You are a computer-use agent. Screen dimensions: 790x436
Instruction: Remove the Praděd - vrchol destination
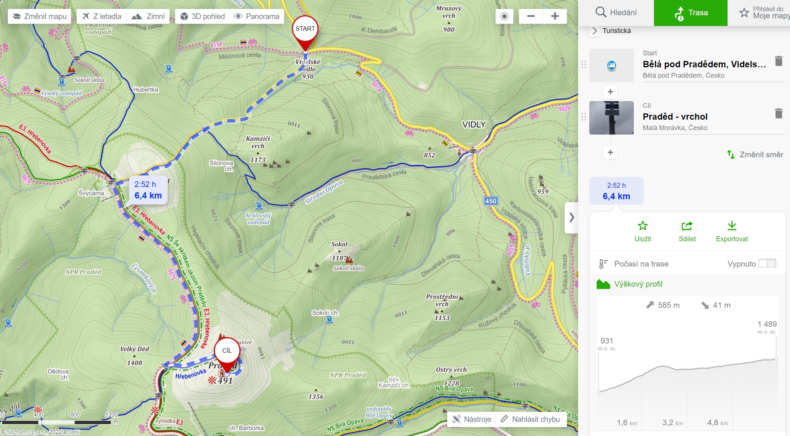tap(778, 113)
